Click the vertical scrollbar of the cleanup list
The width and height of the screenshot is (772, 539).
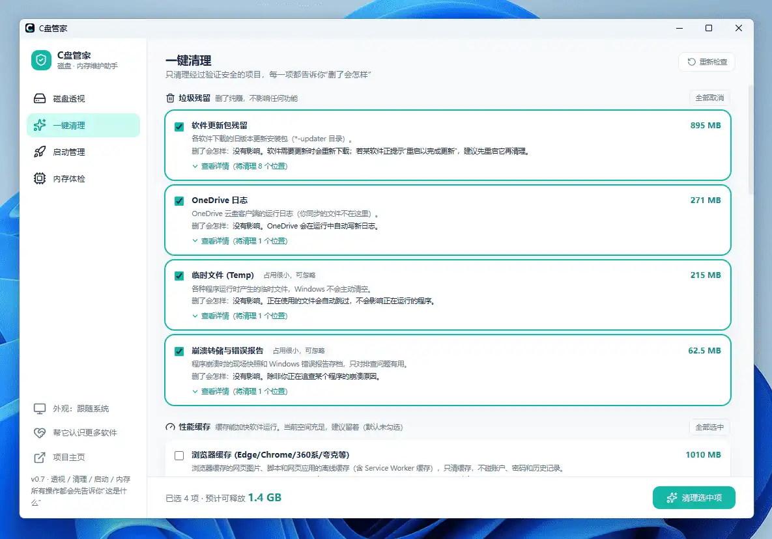(751, 140)
